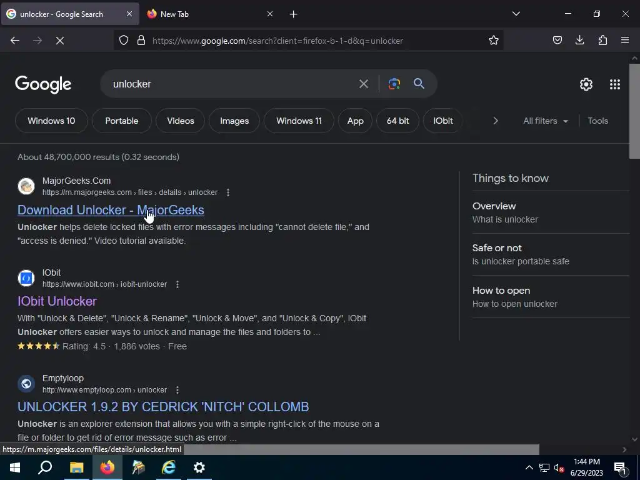
Task: Open the Safe or not item
Action: 551,254
